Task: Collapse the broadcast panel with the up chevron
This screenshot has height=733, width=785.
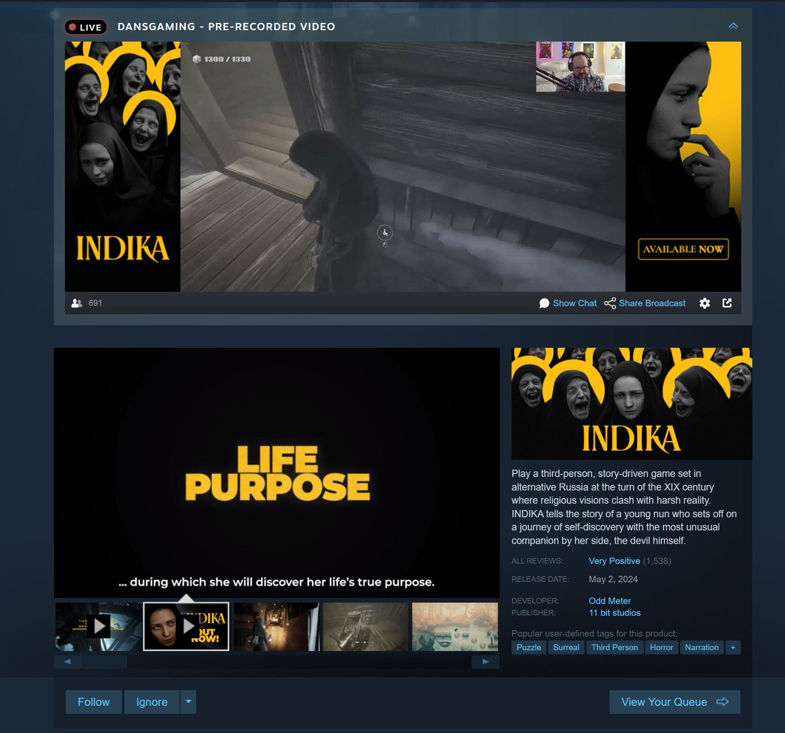Action: pyautogui.click(x=733, y=26)
